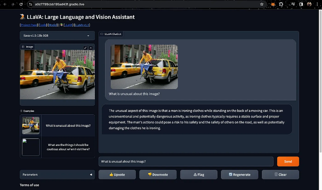Click the pencil edit icon on Image panel
This screenshot has height=190, width=322.
(x=85, y=48)
